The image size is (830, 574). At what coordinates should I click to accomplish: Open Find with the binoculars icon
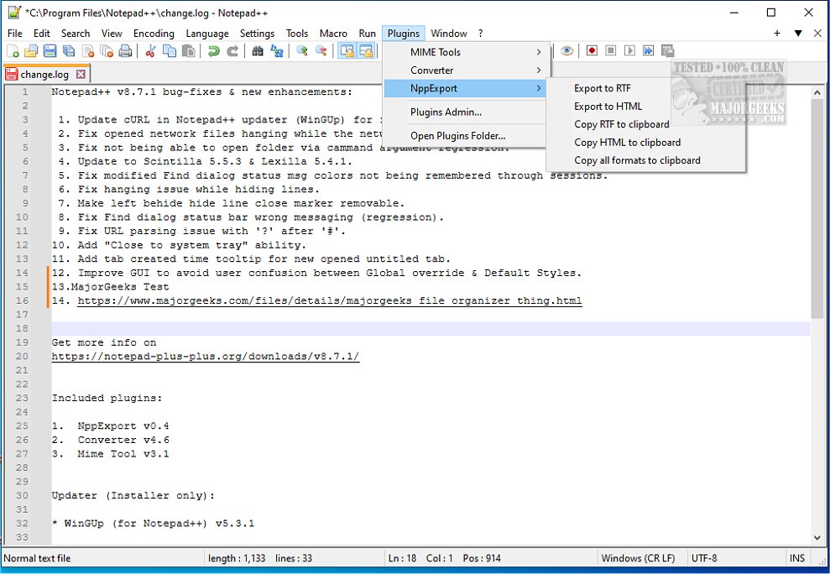258,51
